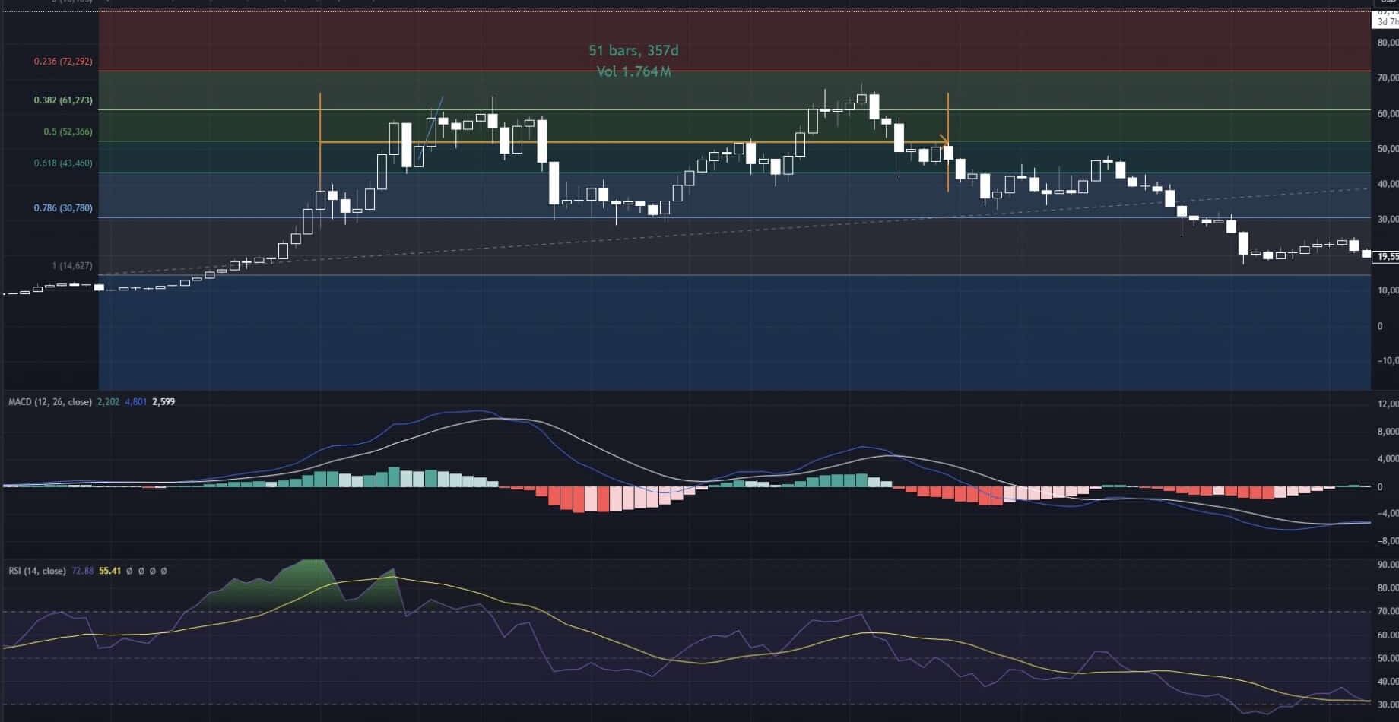1399x722 pixels.
Task: Click the first ø icon after RSI values
Action: (x=129, y=571)
